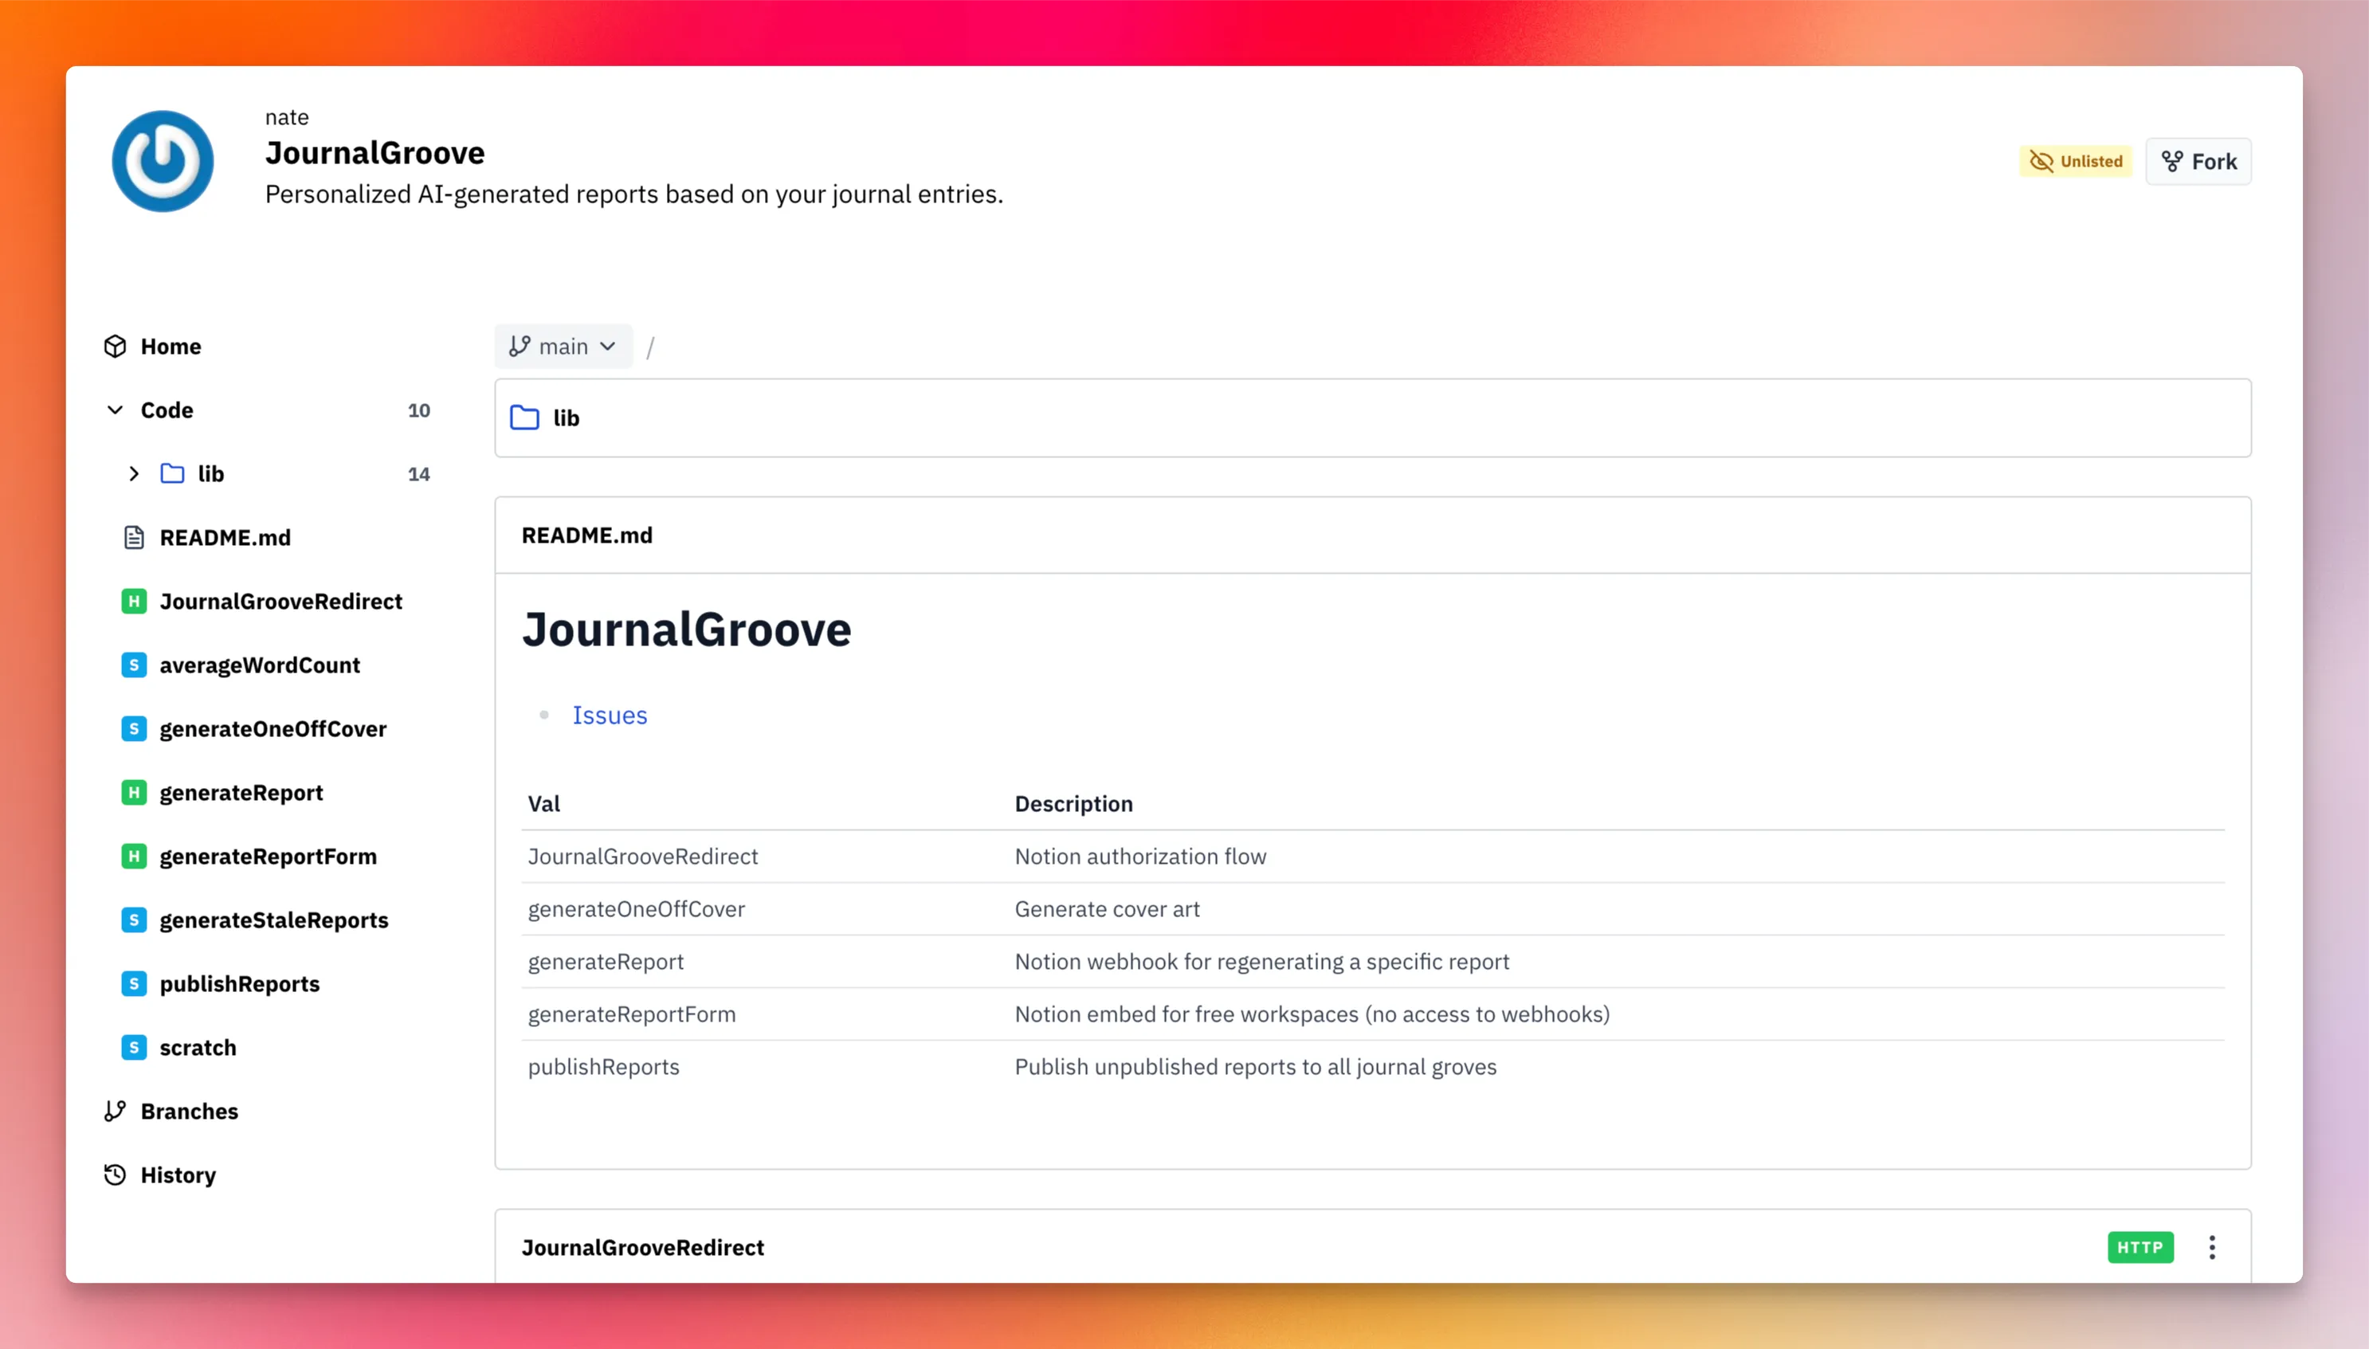This screenshot has width=2369, height=1349.
Task: Open JournalGrooveRedirect HTTP val in the sidebar
Action: point(280,602)
